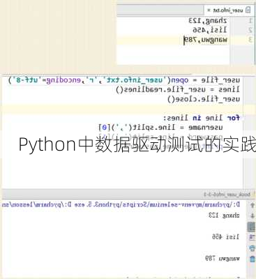256x279 pixels.
Task: Click the 'user_file = open(...)' code line
Action: click(124, 80)
